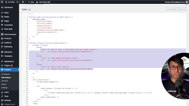Click the Save Changes button
This screenshot has width=189, height=106.
(x=171, y=9)
